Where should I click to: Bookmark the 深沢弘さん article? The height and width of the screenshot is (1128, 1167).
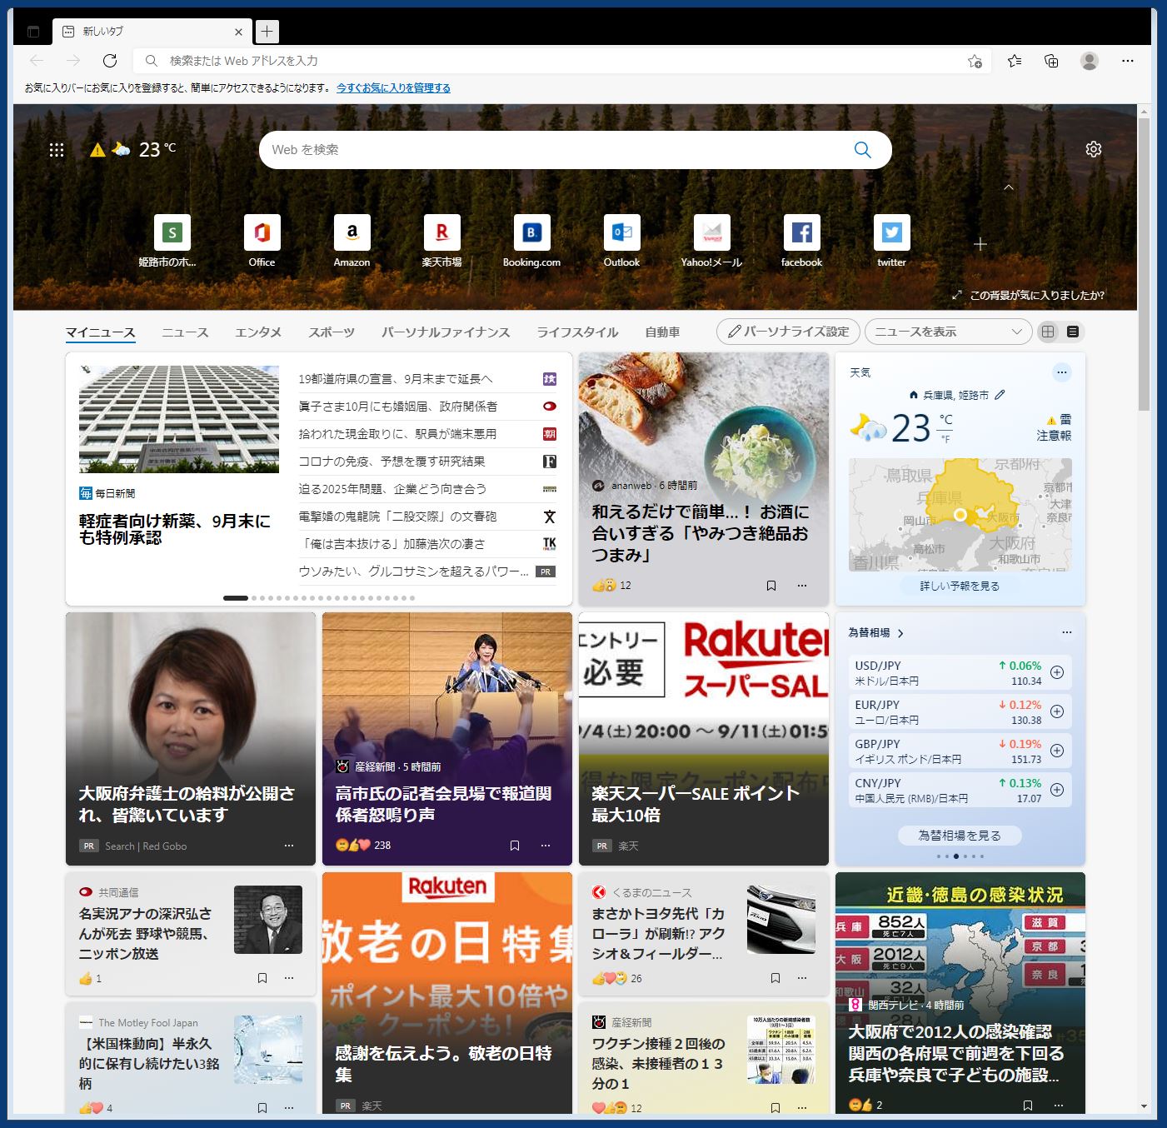pyautogui.click(x=262, y=978)
